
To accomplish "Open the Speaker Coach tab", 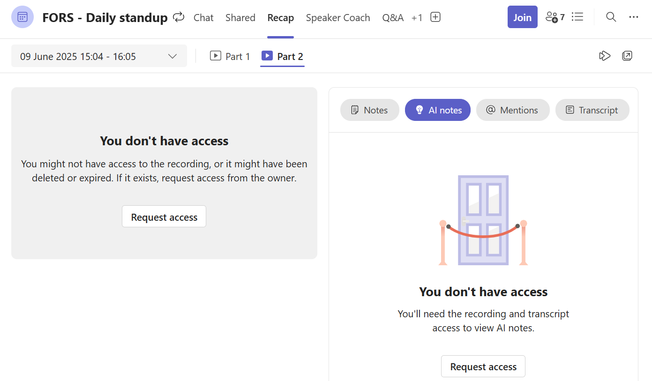I will 338,18.
